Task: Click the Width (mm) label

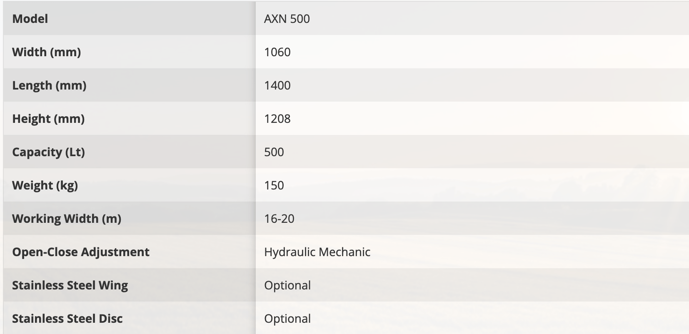Action: click(46, 52)
